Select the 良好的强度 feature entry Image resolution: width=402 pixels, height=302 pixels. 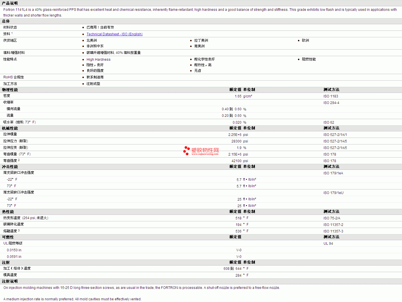pyautogui.click(x=95, y=71)
